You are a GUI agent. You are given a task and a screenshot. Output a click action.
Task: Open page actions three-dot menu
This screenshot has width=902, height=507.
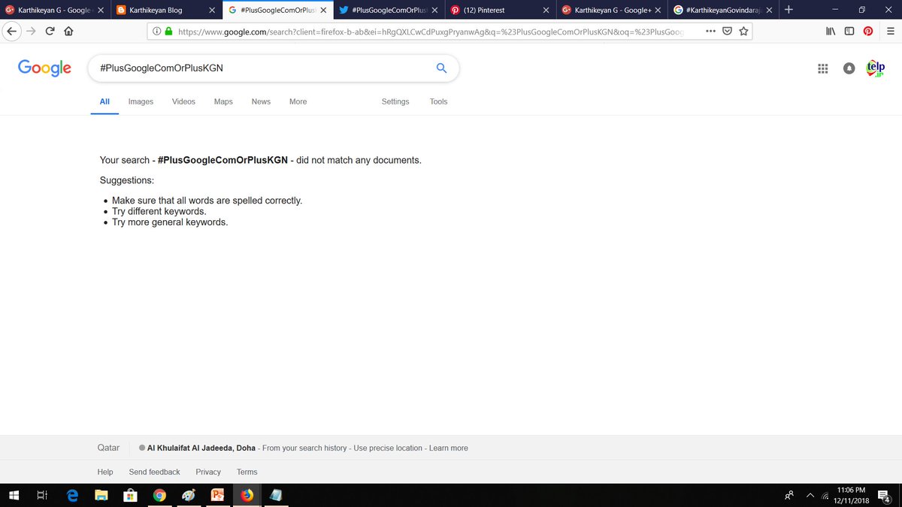pos(711,31)
